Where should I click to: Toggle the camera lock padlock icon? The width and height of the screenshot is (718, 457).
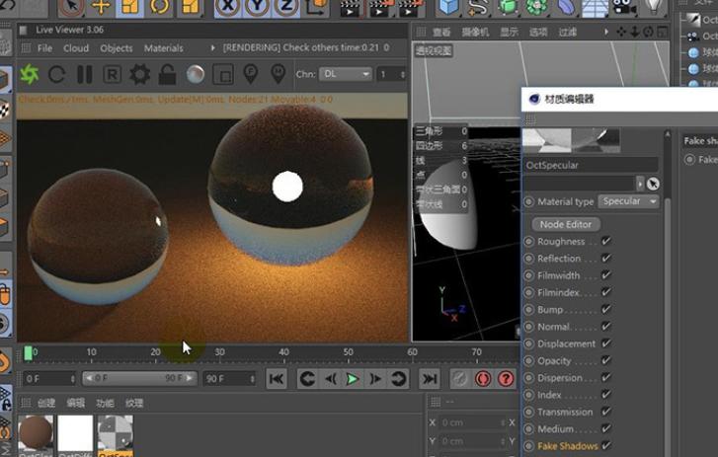pyautogui.click(x=168, y=75)
